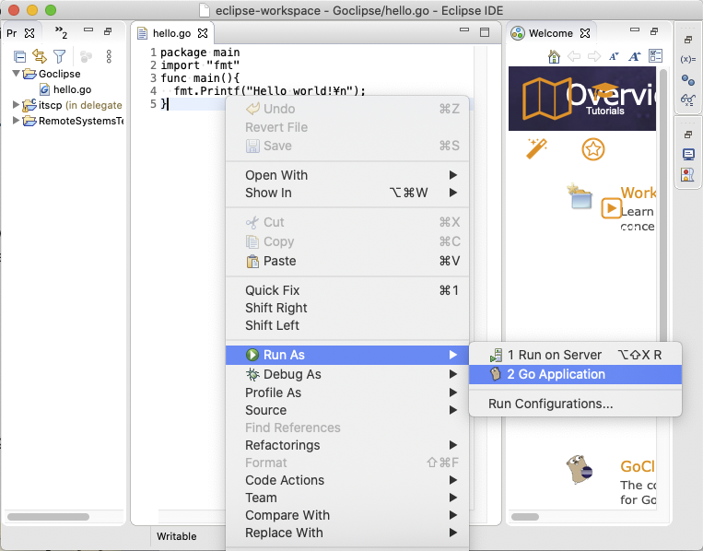The image size is (703, 551).
Task: Click the filter funnel icon in Project Explorer
Action: 59,56
